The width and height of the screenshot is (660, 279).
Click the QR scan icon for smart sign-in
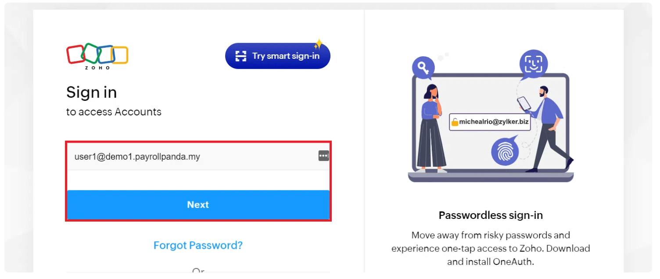pos(241,56)
